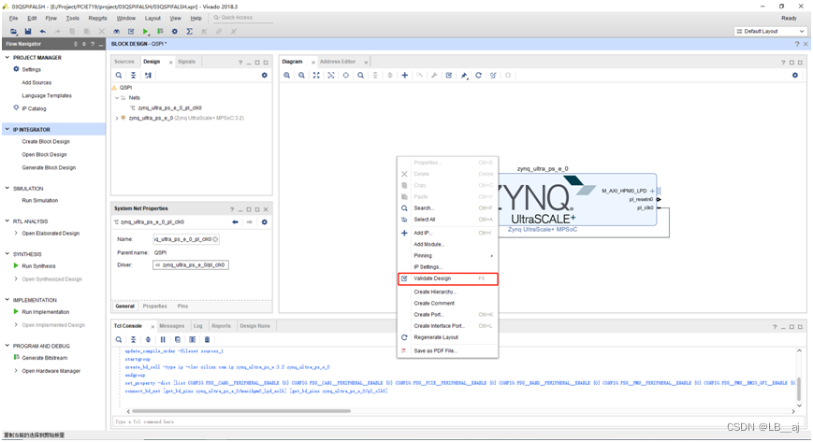The width and height of the screenshot is (813, 442).
Task: Click Zoom Out icon in Diagram toolbar
Action: (x=301, y=75)
